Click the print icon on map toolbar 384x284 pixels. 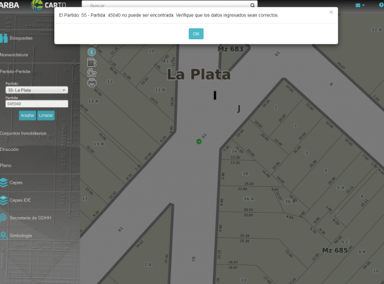click(92, 82)
